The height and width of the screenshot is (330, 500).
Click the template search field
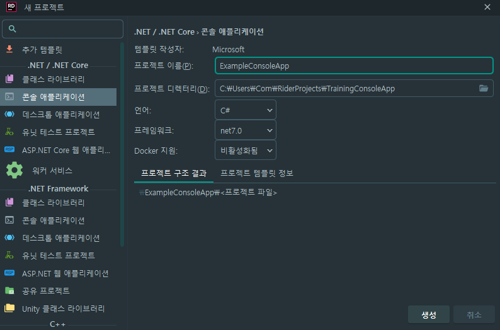click(62, 29)
